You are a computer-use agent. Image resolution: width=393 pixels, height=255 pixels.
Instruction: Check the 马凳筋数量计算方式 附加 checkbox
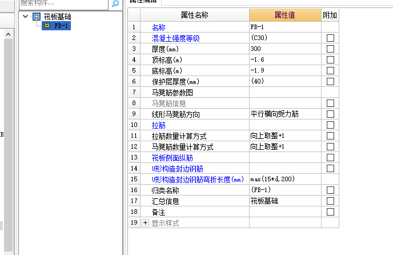(330, 146)
